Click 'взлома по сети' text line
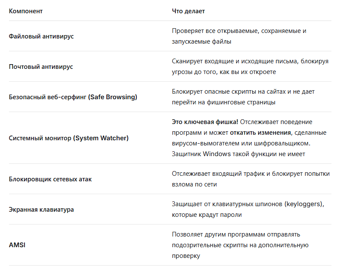This screenshot has width=340, height=272. click(x=194, y=184)
